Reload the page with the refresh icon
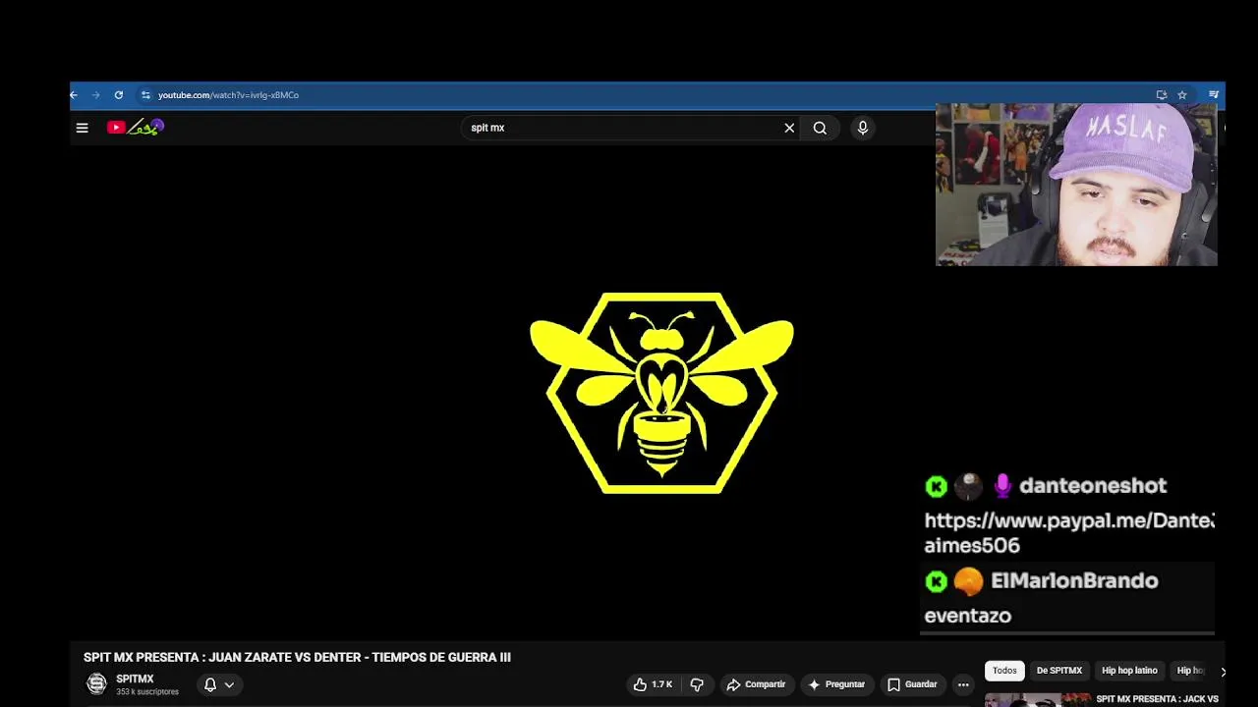The width and height of the screenshot is (1258, 707). point(119,95)
